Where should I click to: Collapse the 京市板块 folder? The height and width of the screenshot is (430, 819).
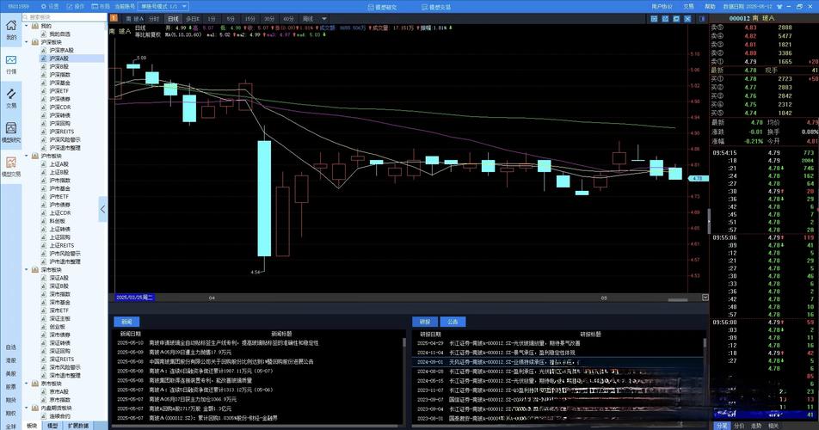pyautogui.click(x=27, y=383)
